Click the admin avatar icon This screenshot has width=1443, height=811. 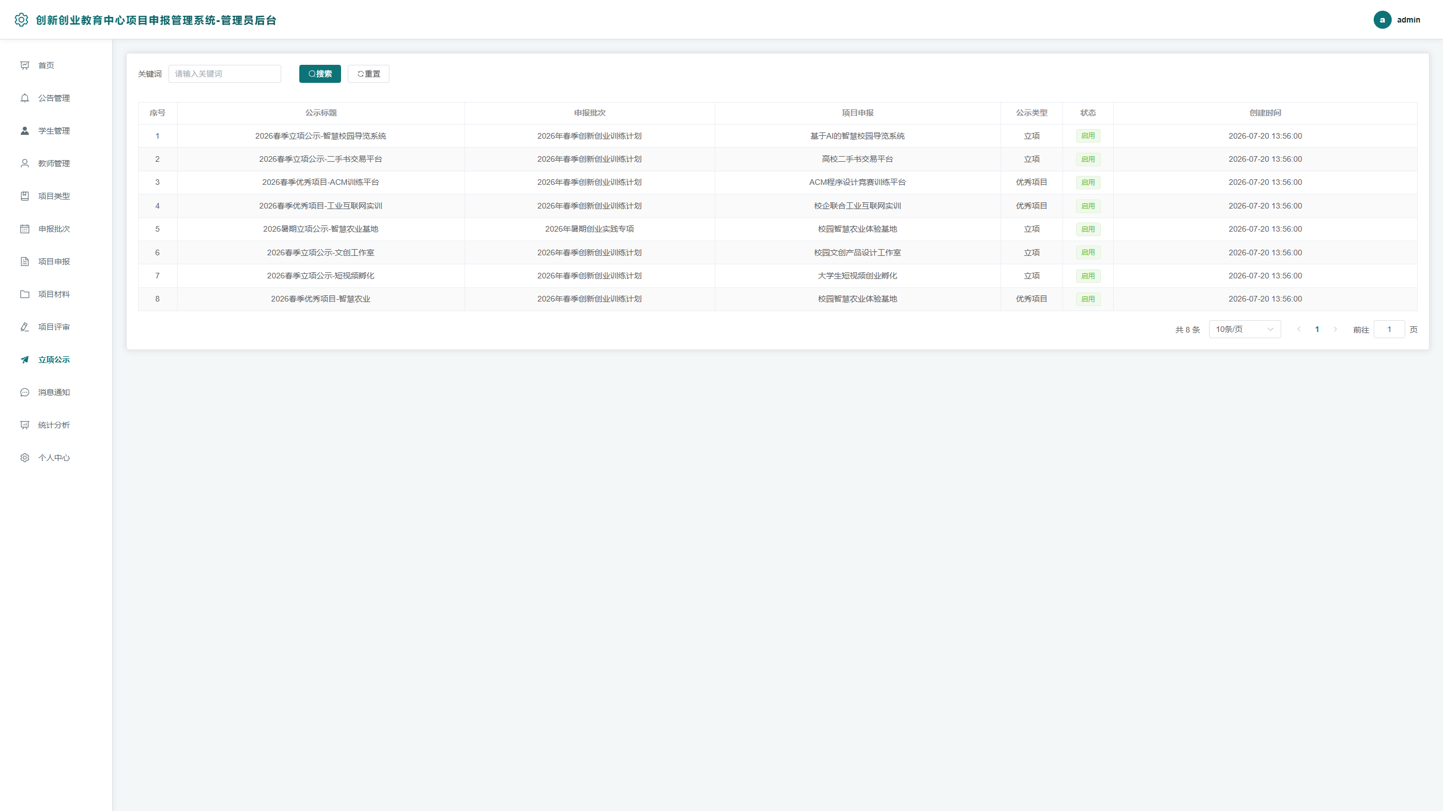click(1382, 20)
